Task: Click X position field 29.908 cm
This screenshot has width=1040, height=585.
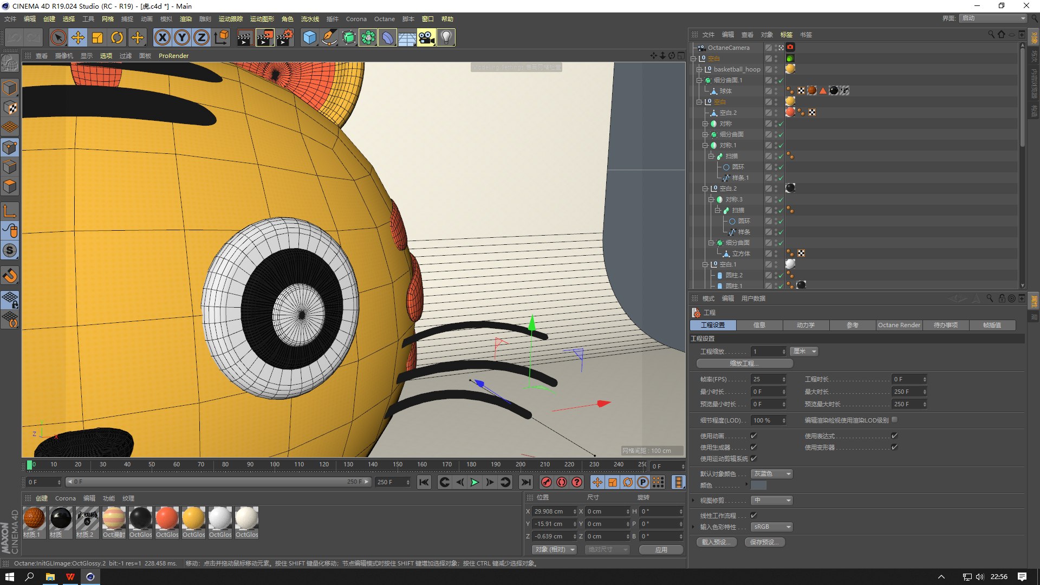Action: tap(554, 511)
